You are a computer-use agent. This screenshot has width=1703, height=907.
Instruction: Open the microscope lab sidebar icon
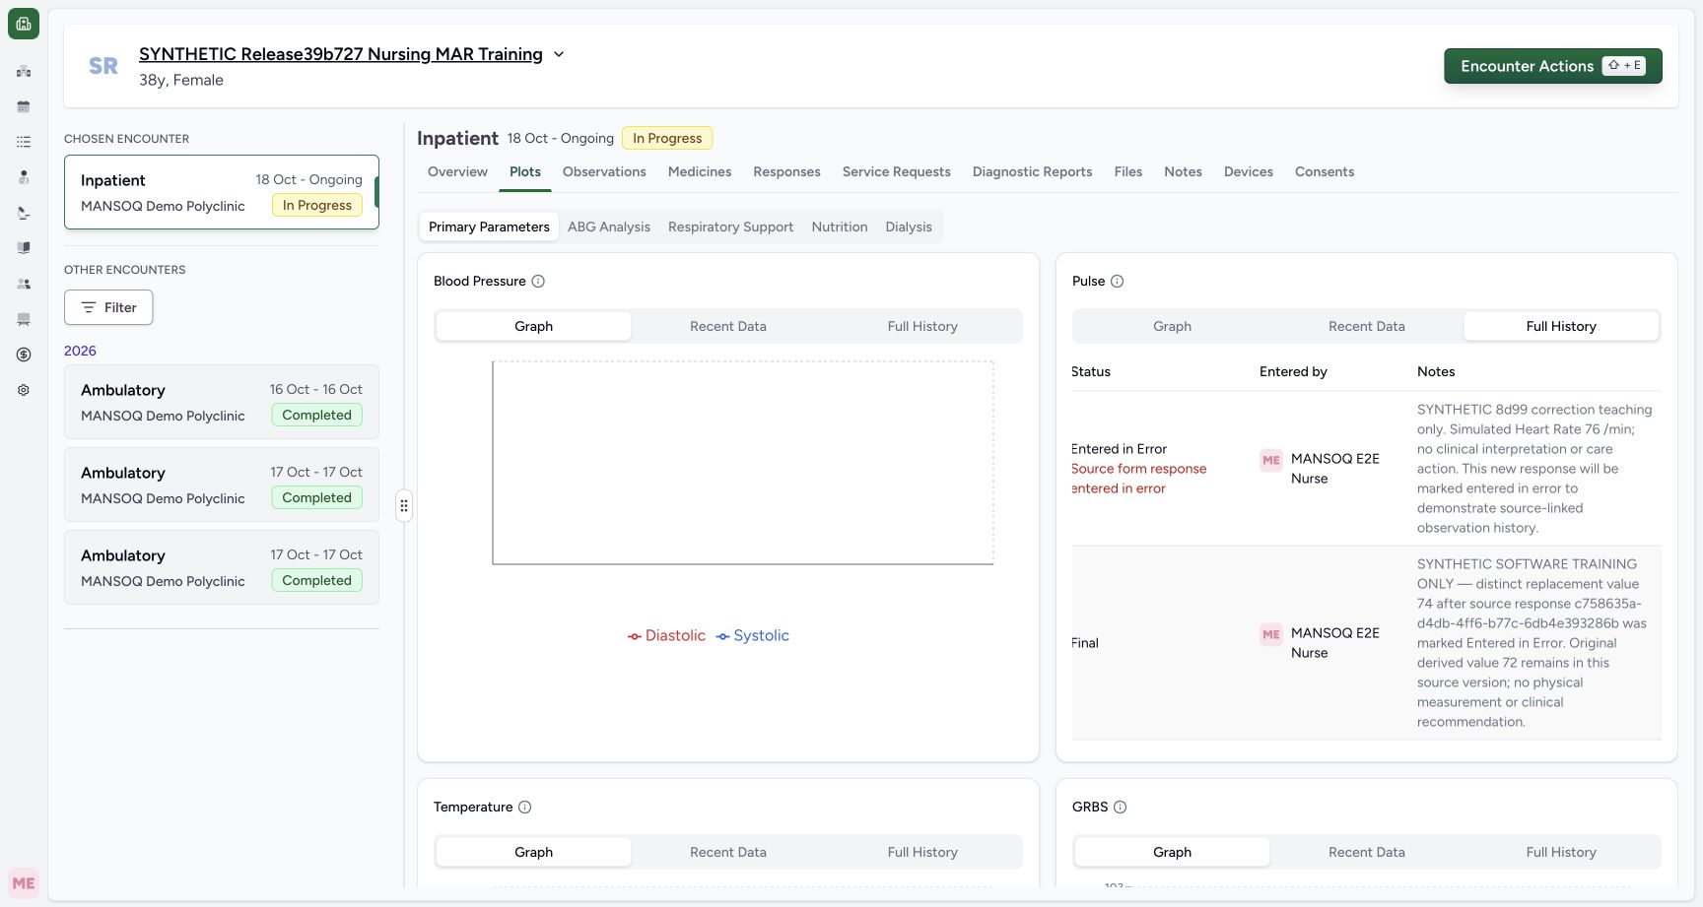click(24, 213)
